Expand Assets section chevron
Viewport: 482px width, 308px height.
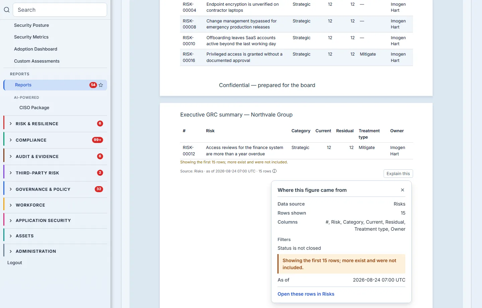[11, 236]
